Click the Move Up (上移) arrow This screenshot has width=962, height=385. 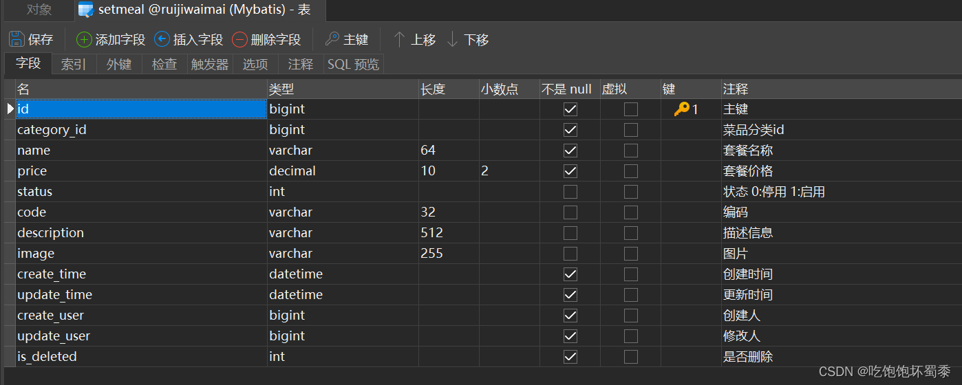[399, 39]
